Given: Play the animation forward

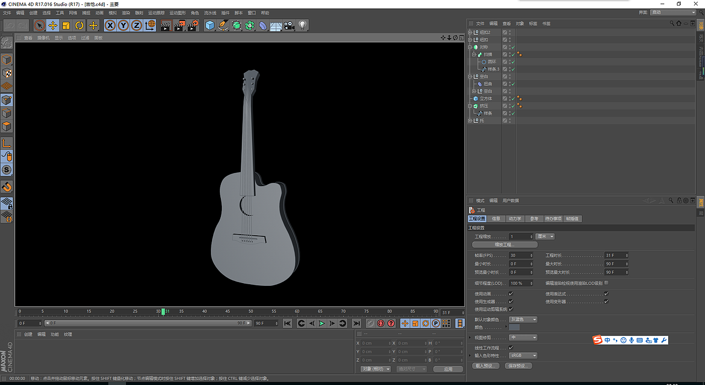Looking at the screenshot, I should point(322,323).
